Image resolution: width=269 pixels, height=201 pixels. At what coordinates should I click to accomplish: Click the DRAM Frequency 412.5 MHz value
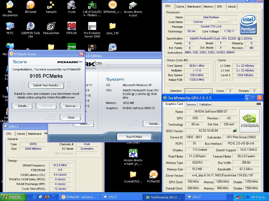[60, 165]
